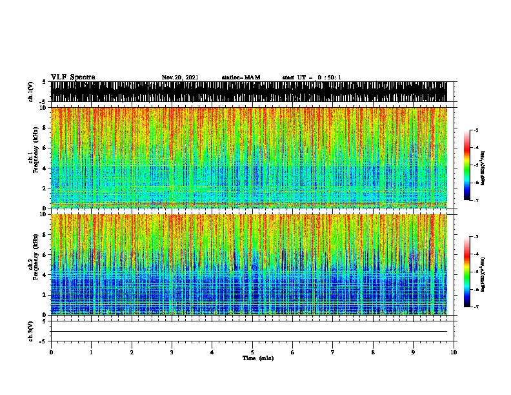Click time axis tick label "10"
The height and width of the screenshot is (395, 511).
(x=454, y=352)
